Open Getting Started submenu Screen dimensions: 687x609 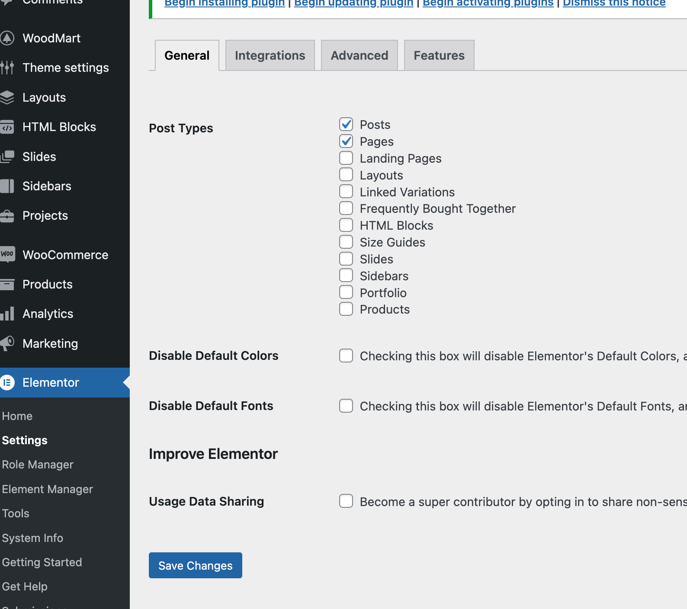pyautogui.click(x=42, y=562)
